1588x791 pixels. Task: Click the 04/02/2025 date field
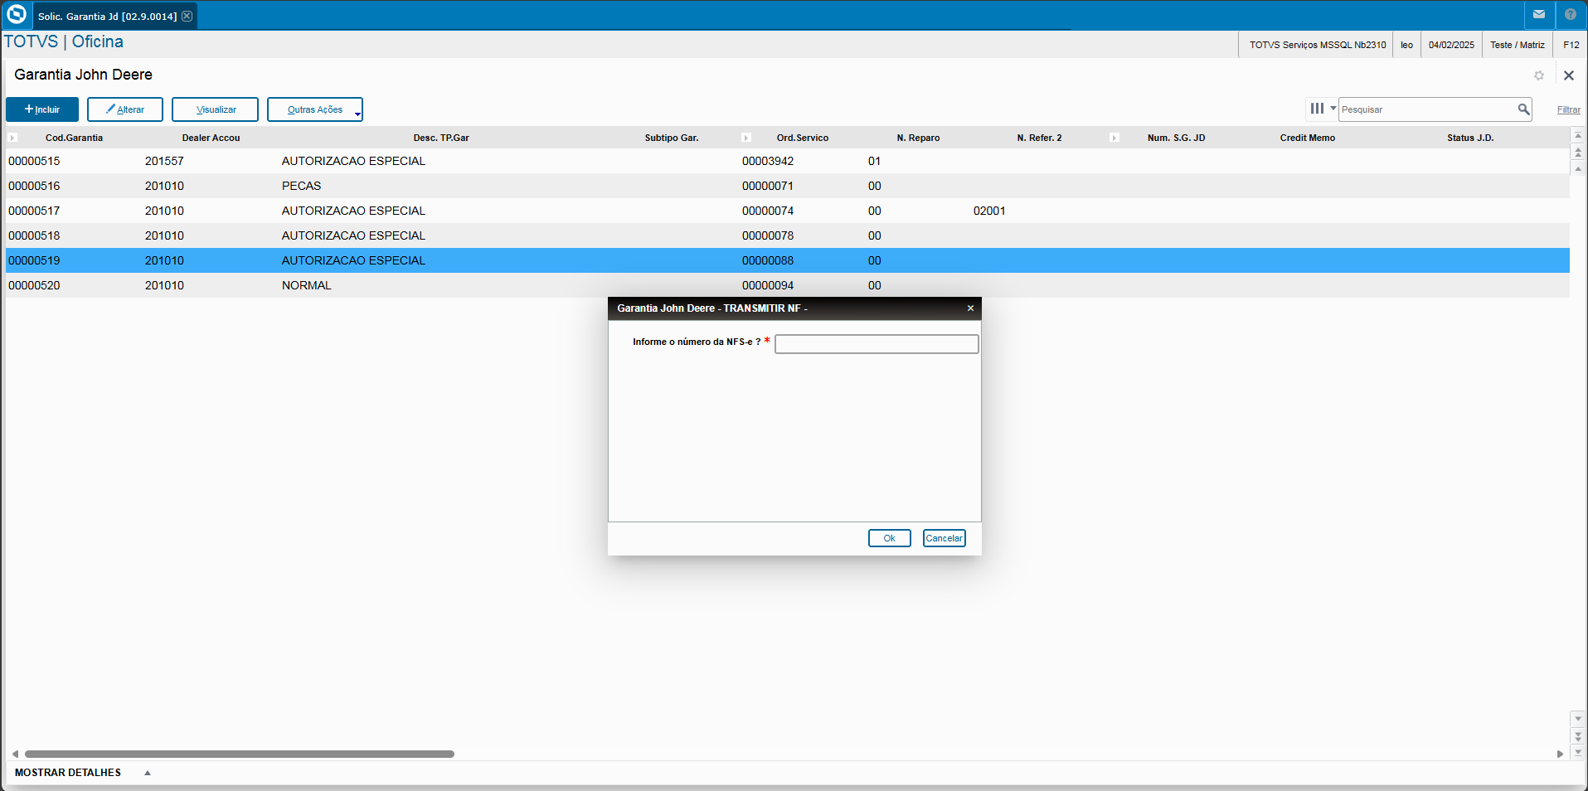point(1451,45)
